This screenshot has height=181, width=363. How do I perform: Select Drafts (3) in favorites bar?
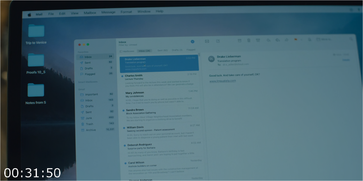point(177,50)
